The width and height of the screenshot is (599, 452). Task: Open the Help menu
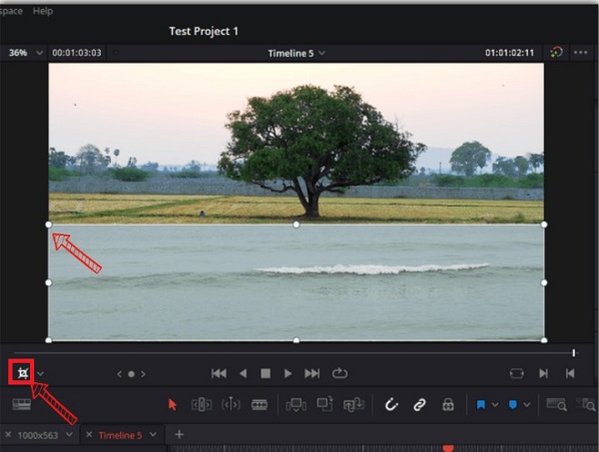pyautogui.click(x=43, y=11)
